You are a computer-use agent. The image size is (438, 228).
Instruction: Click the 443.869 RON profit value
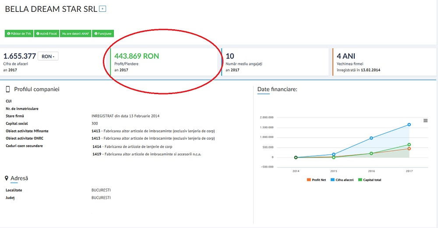tap(137, 56)
